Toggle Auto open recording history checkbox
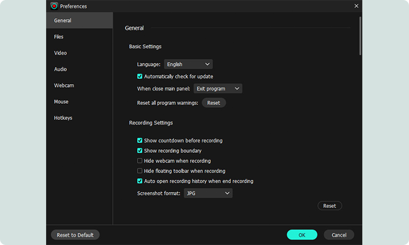 coord(140,181)
